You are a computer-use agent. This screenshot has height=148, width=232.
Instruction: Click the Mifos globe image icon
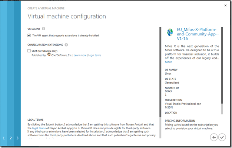170,32
